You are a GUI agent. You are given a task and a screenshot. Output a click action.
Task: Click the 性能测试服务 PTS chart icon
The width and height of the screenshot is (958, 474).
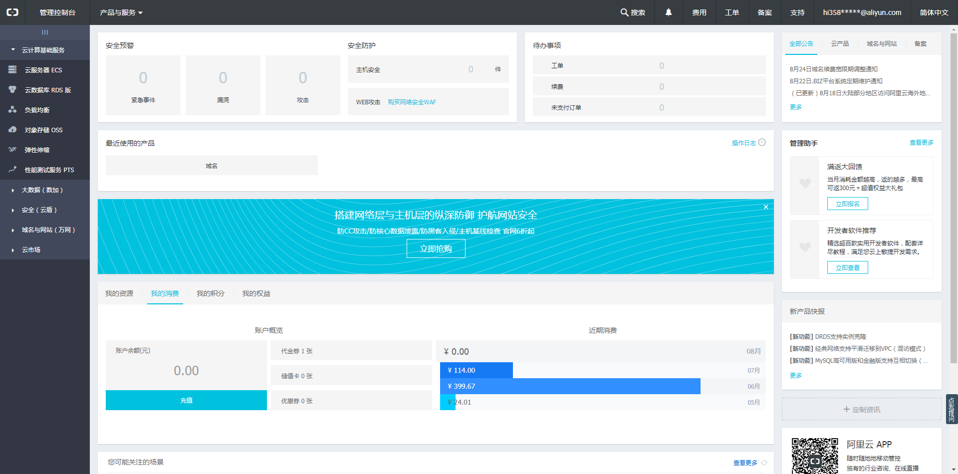[12, 170]
